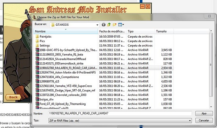
Task: Select the Ford_GT_40 archive icon
Action: [37, 104]
